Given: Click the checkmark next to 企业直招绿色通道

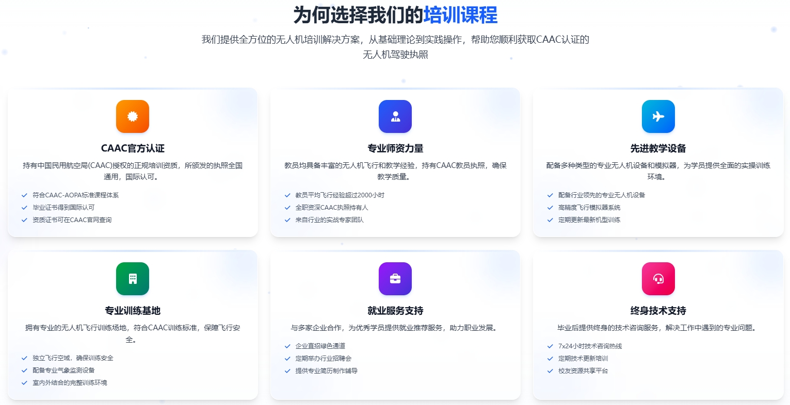Looking at the screenshot, I should (287, 346).
